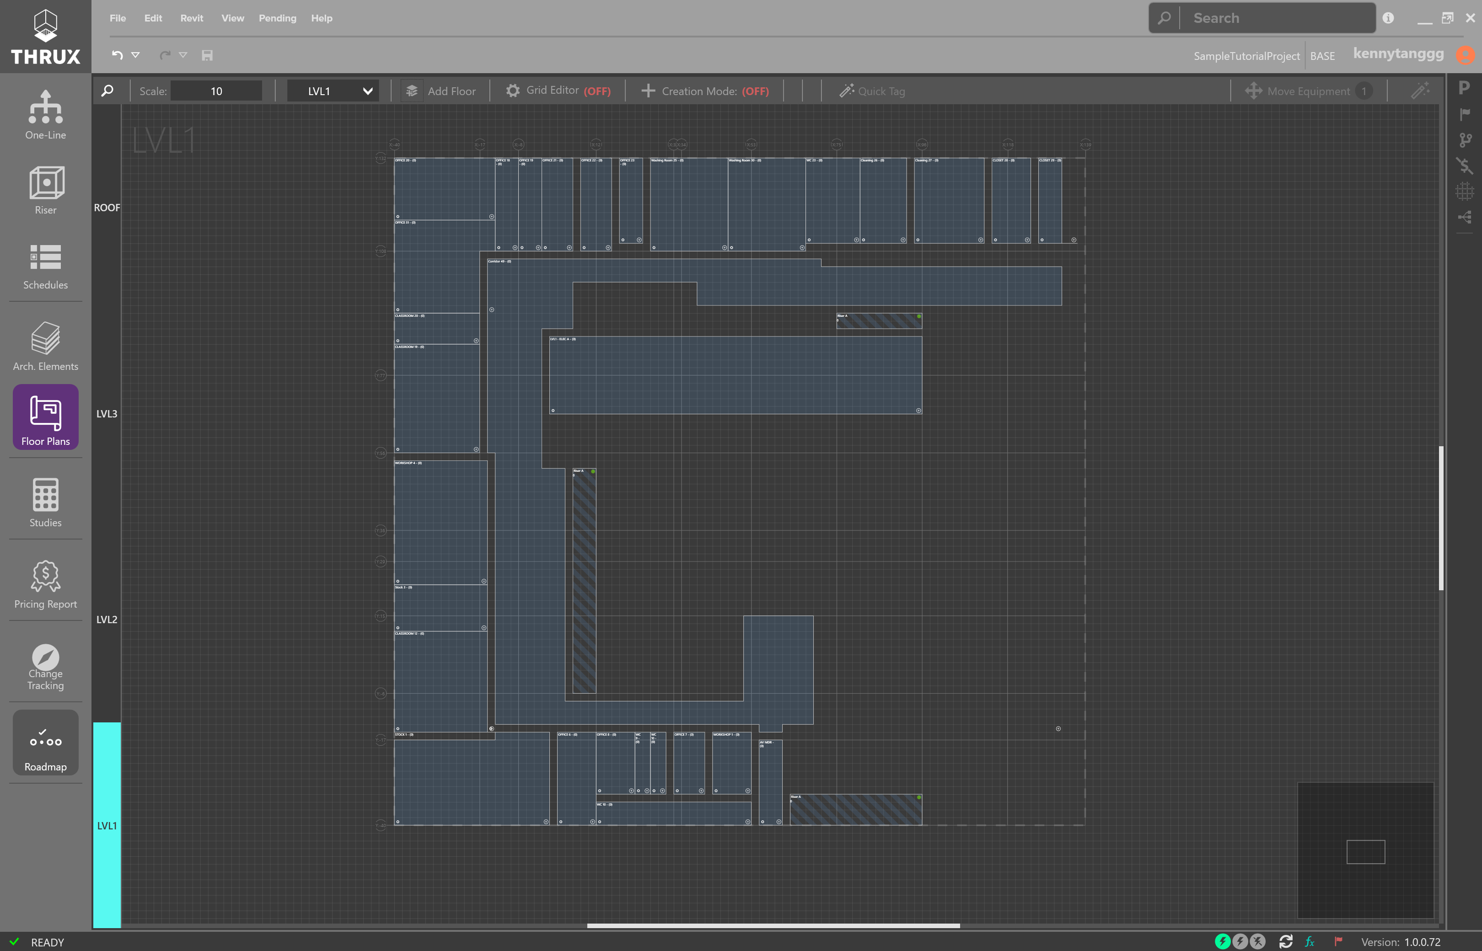Click the vertical canvas scrollbar
This screenshot has height=951, width=1482.
pos(1441,518)
